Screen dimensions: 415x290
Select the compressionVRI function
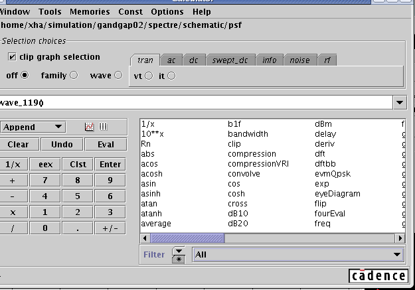coord(258,164)
